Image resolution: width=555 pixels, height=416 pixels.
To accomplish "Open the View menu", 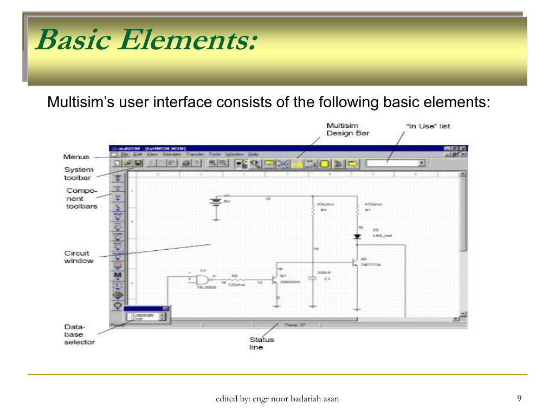I will click(x=152, y=154).
